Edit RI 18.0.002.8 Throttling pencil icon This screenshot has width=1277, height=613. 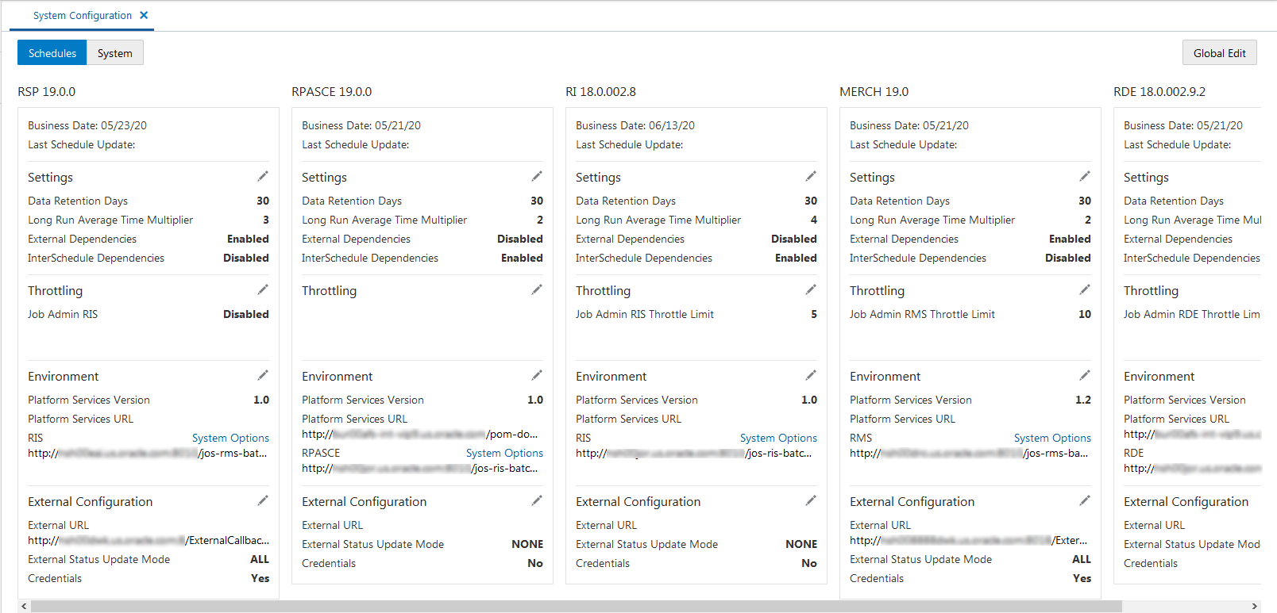[x=811, y=289]
